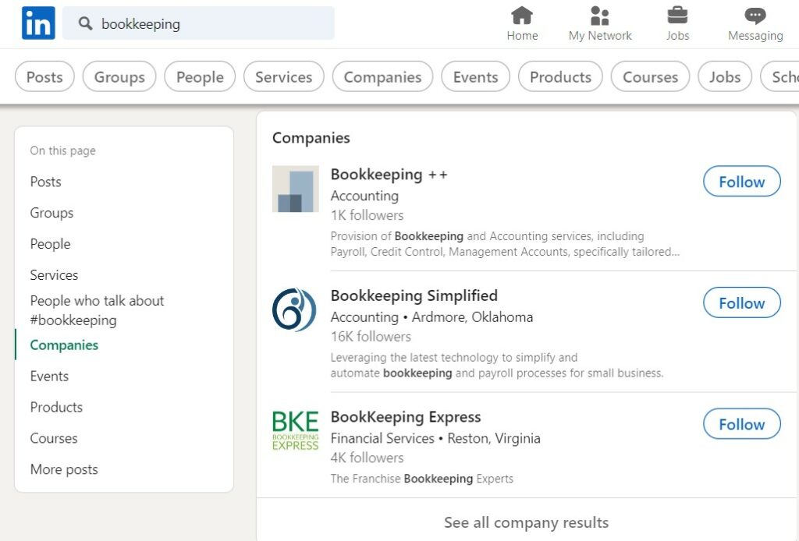Filter results by Products pill

coord(560,77)
